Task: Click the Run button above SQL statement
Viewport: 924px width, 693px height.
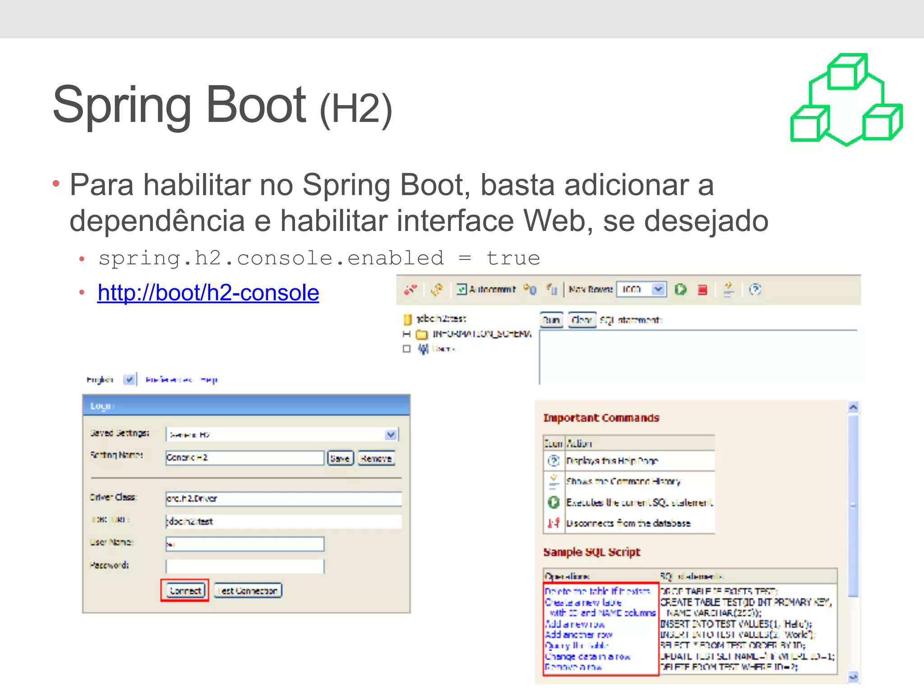Action: (551, 320)
